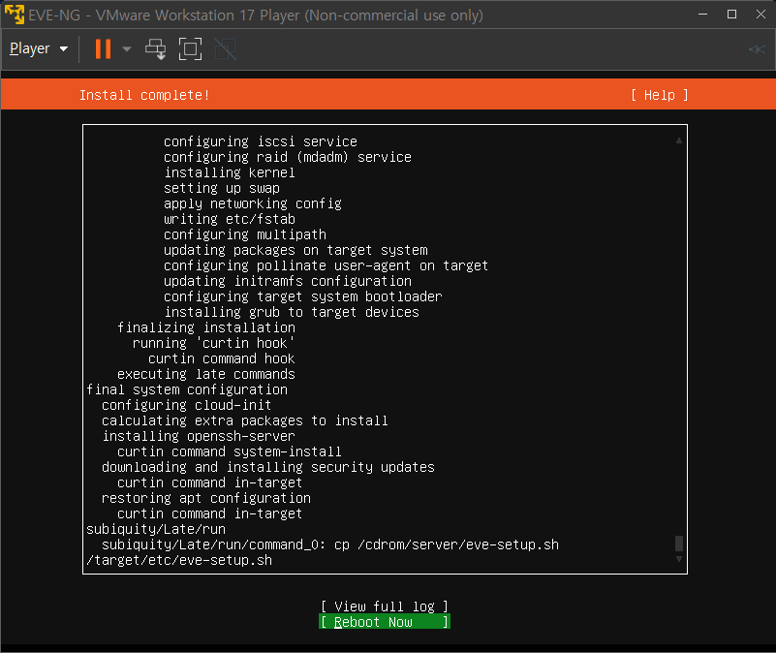Click log line 'apply networking config'
Viewport: 776px width, 653px height.
[x=253, y=203]
